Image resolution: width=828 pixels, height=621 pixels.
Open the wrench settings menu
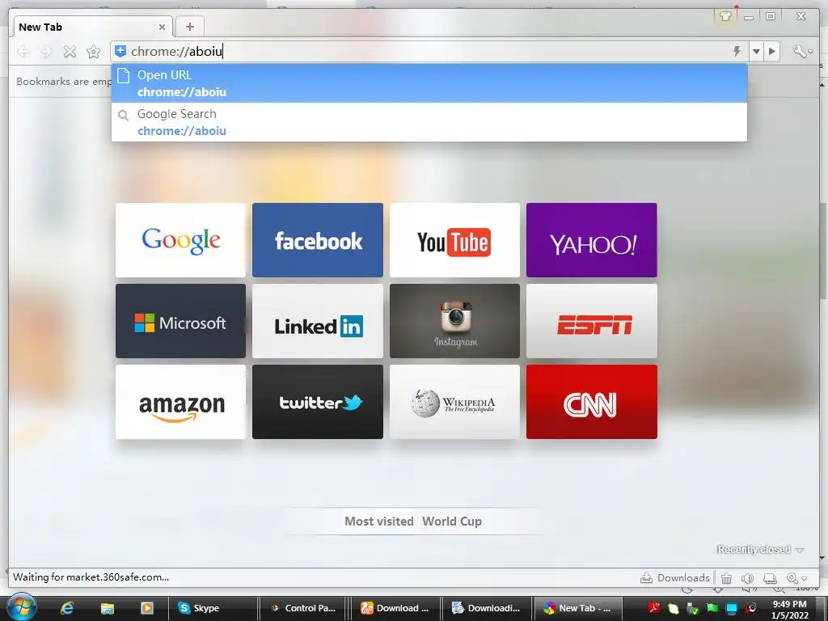(803, 51)
